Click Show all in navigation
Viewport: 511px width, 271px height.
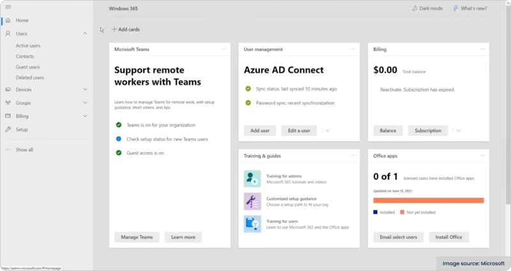(x=24, y=150)
